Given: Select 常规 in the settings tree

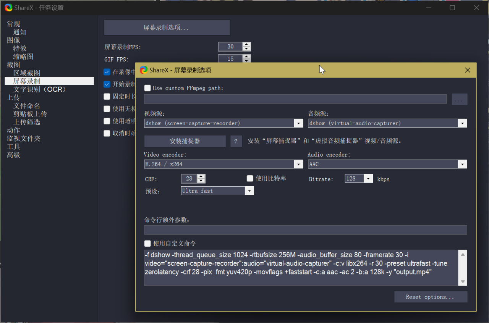Looking at the screenshot, I should 13,24.
